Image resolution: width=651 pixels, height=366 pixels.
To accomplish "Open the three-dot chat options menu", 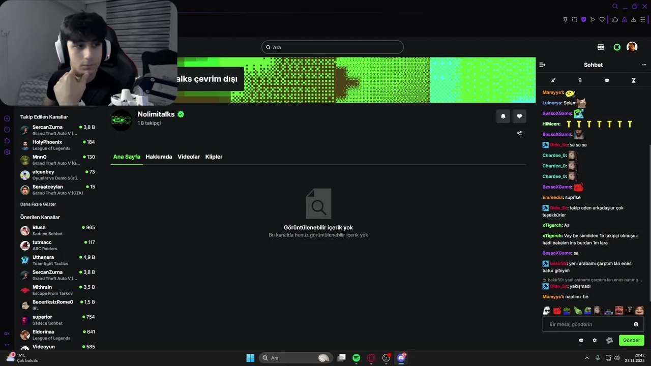I will 644,65.
